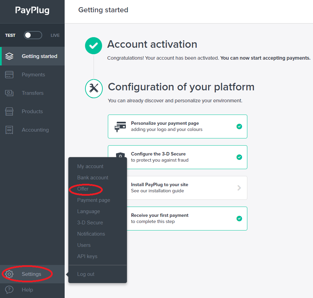Open Getting started in the sidebar
Viewport: 313px width, 298px height.
[32, 56]
